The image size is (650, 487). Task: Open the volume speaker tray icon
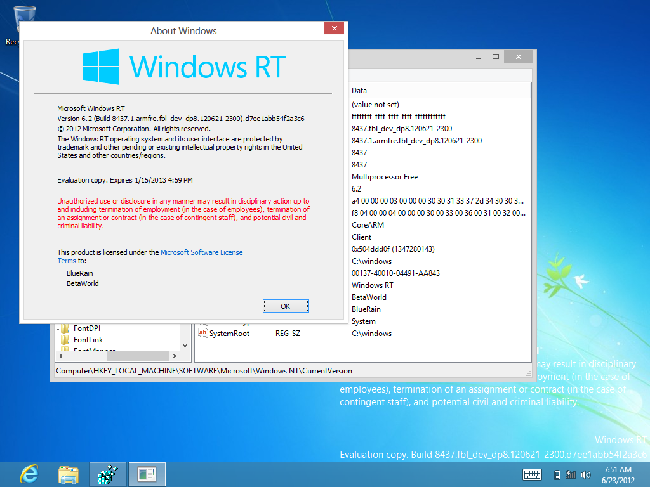pyautogui.click(x=586, y=475)
